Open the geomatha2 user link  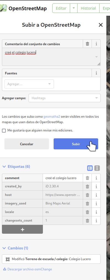pyautogui.click(x=52, y=117)
